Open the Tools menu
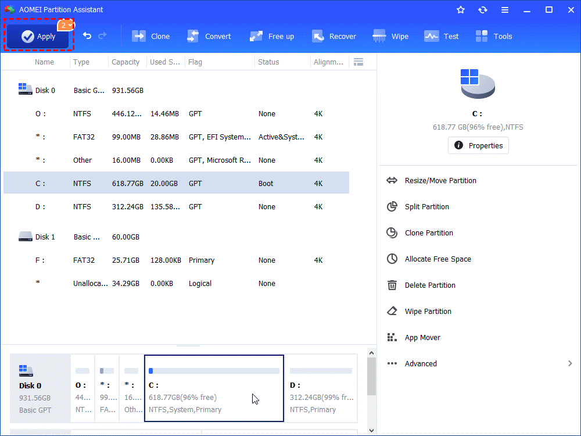581x436 pixels. point(493,36)
